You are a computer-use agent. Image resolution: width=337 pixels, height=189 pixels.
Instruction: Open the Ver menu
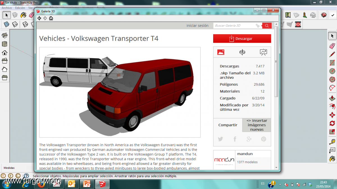(x=30, y=8)
